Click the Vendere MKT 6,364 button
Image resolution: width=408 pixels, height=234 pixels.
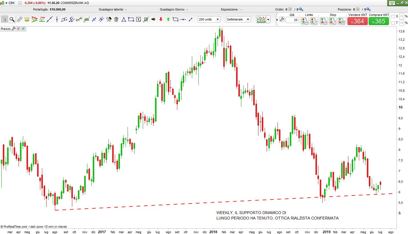coord(357,21)
